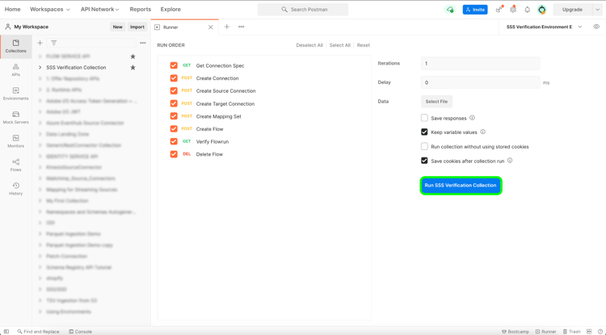
Task: Click the plus icon to create a collection
Action: [40, 43]
